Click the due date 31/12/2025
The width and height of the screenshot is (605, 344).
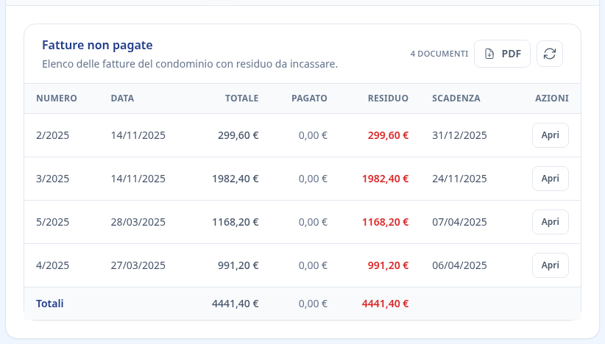[459, 135]
